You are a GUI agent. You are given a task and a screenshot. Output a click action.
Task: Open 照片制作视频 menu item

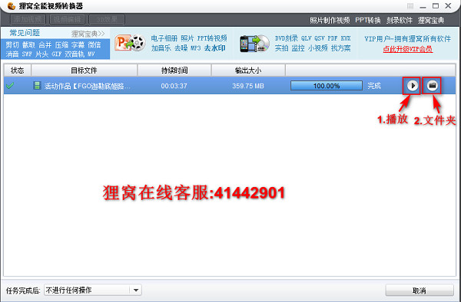coord(330,20)
